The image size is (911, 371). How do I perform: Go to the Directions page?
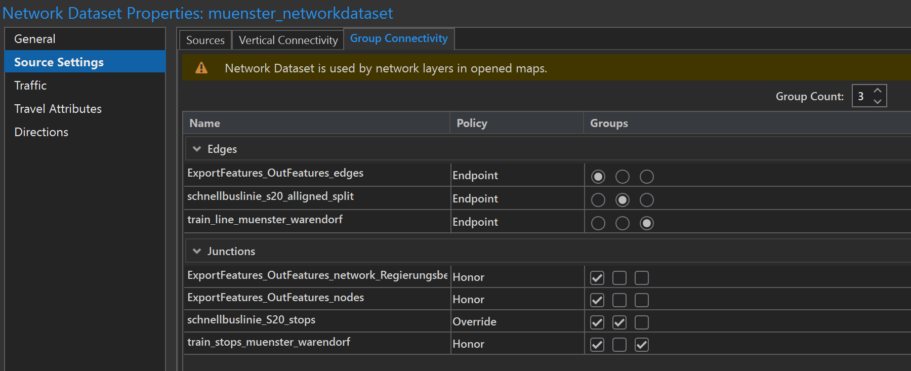(41, 132)
